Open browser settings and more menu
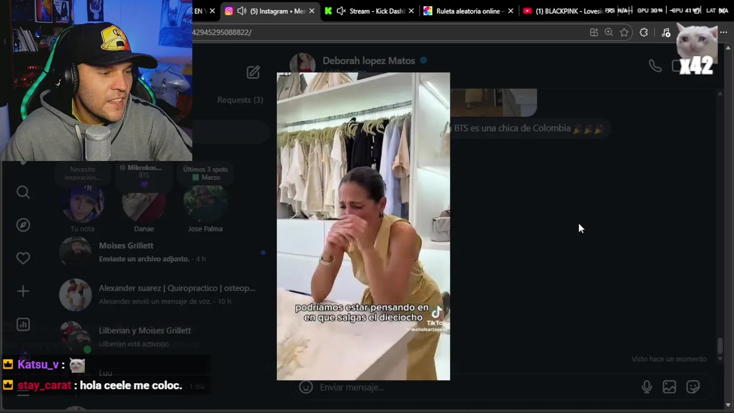The height and width of the screenshot is (413, 734). (724, 33)
